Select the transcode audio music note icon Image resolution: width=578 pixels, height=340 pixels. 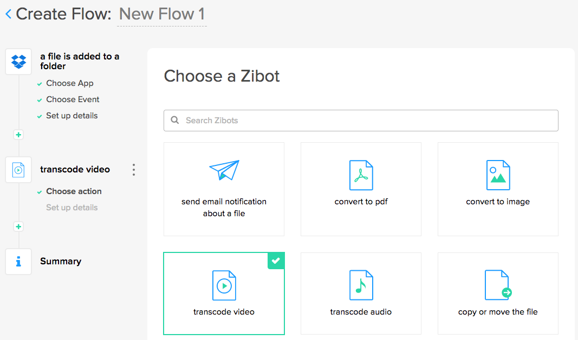[361, 285]
